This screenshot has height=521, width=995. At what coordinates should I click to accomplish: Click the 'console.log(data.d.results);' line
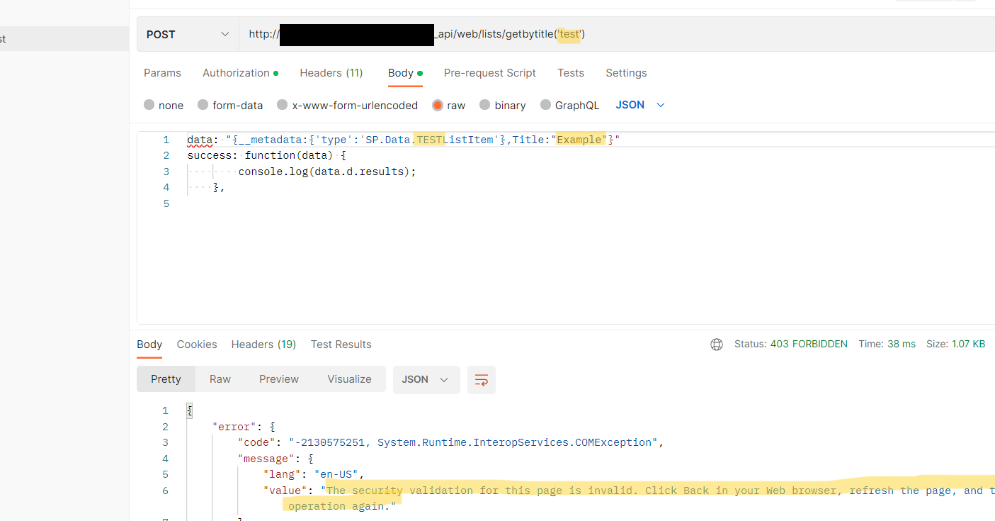pos(327,172)
